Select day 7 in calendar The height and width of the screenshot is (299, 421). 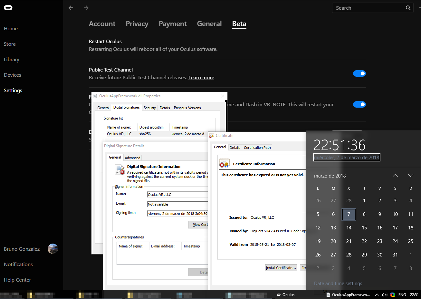pos(349,214)
